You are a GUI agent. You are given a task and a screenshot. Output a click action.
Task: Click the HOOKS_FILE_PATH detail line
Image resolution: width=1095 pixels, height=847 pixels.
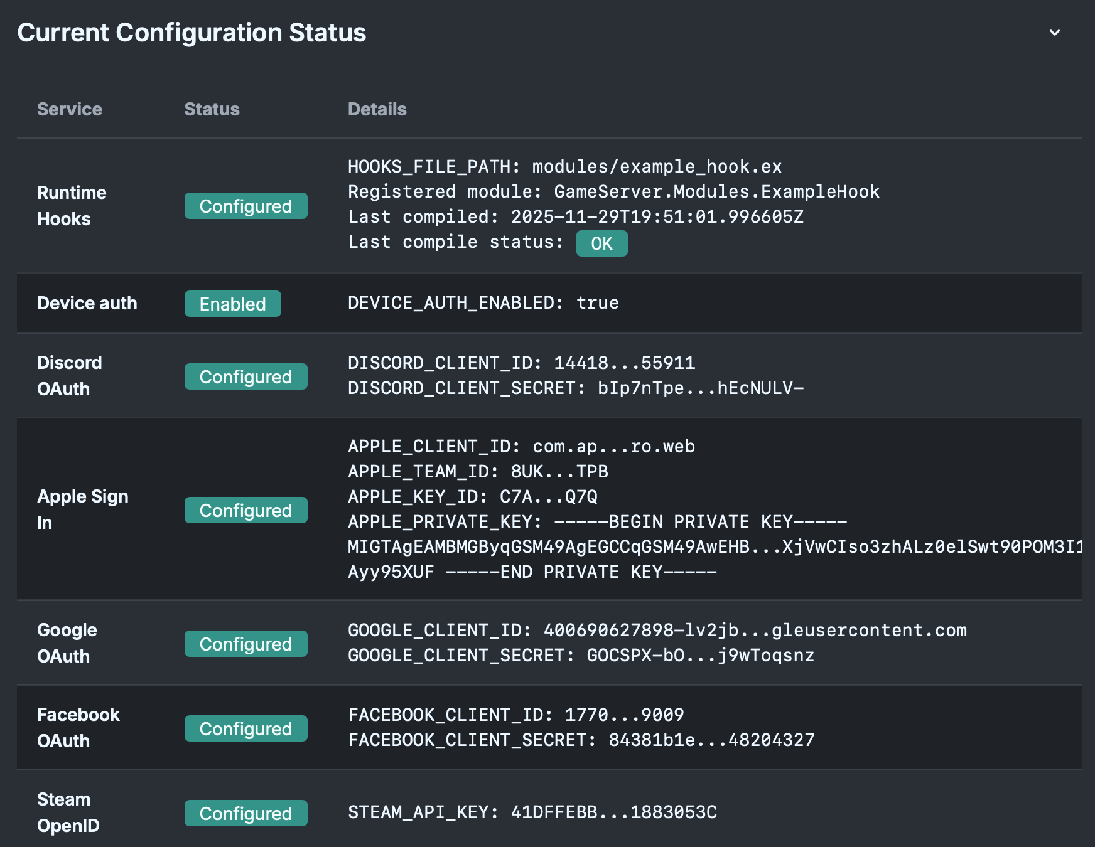(564, 167)
